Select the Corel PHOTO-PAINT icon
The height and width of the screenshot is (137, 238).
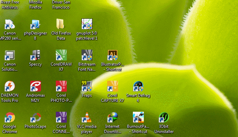pos(61,86)
